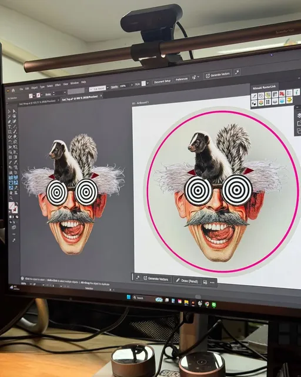The height and width of the screenshot is (377, 301).
Task: Click the yellow cylinder icon in RasterLink panel
Action: tap(289, 100)
